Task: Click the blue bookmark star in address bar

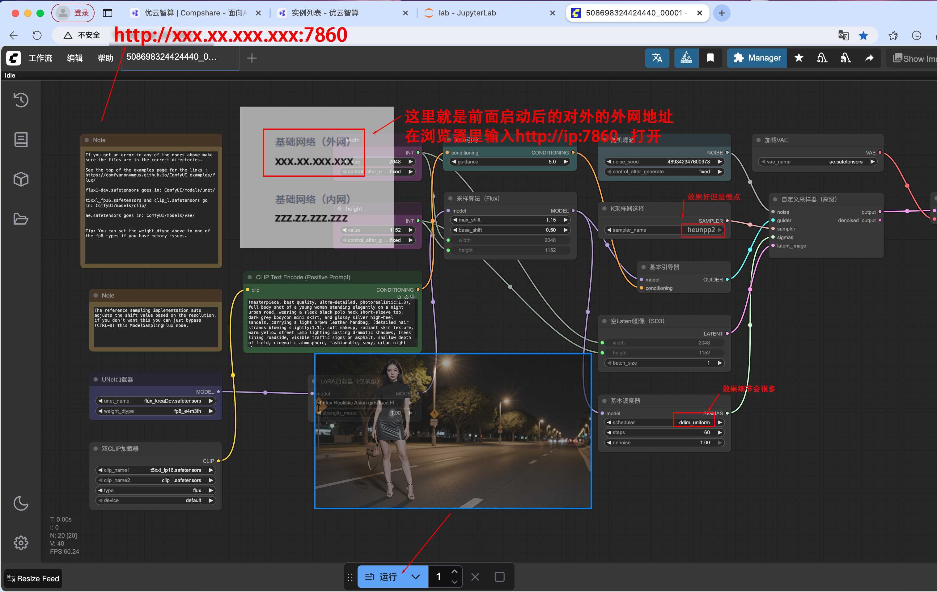Action: (x=863, y=36)
